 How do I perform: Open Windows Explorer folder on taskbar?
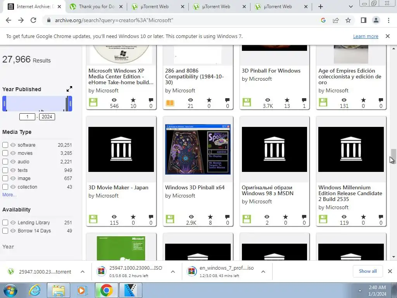59,290
